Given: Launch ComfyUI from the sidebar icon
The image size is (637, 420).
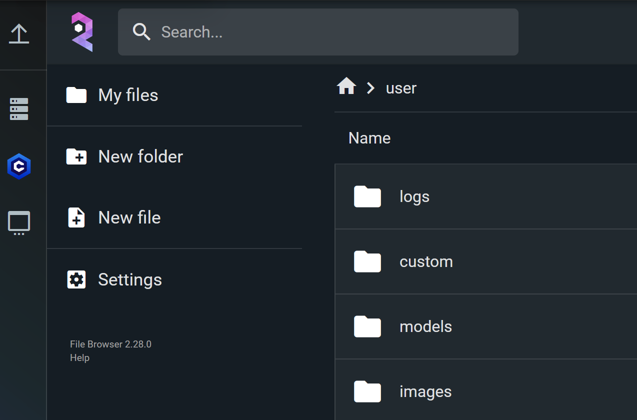Looking at the screenshot, I should tap(18, 166).
